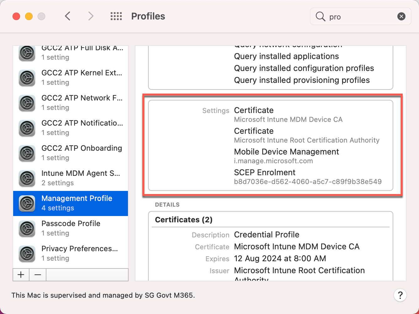Click the add profile plus button
Viewport: 419px width, 314px height.
(x=21, y=274)
